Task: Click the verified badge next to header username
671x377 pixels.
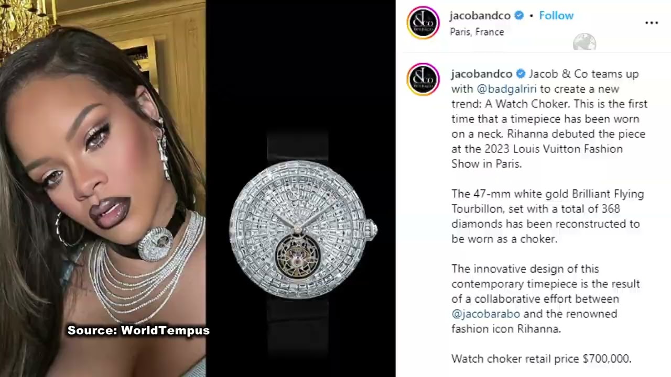Action: pyautogui.click(x=519, y=16)
